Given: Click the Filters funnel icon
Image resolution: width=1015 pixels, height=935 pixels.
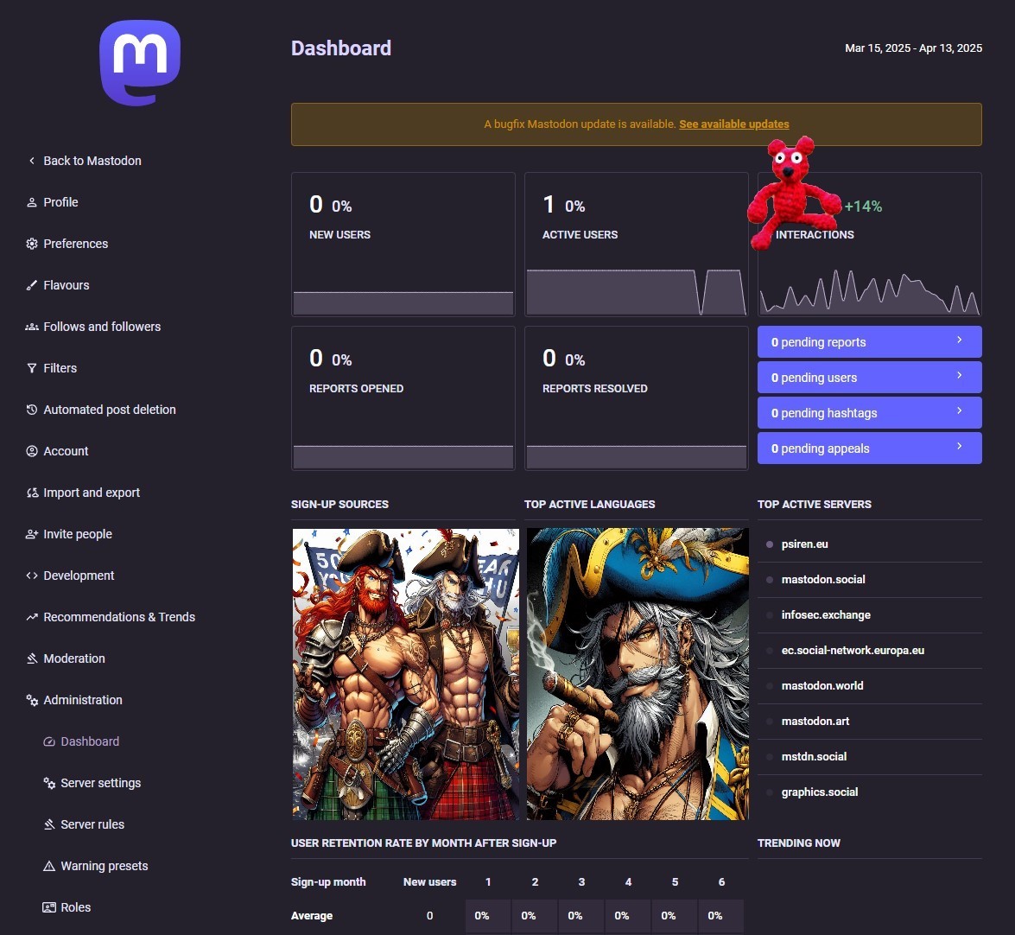Looking at the screenshot, I should coord(32,368).
